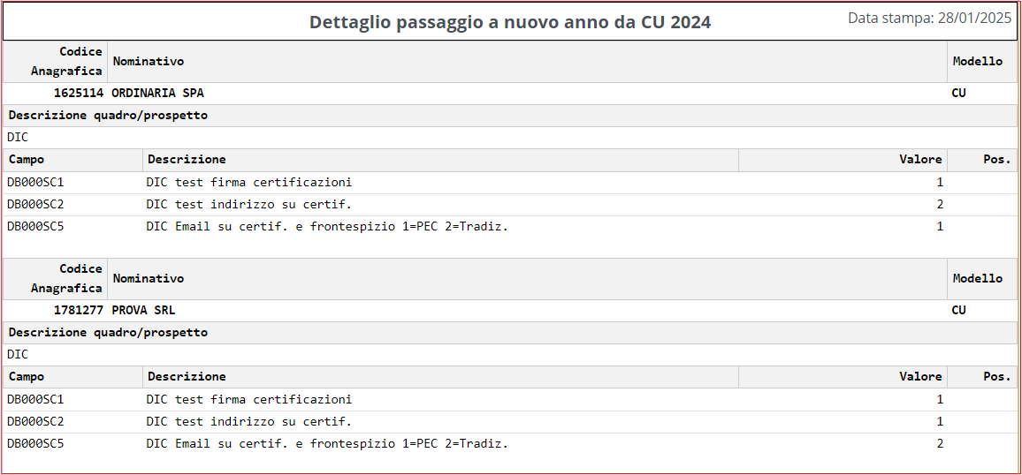Select anagrafica code 1625114
The height and width of the screenshot is (475, 1022).
click(79, 93)
